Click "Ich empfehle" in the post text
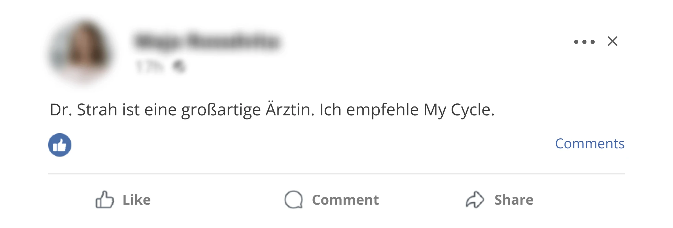Screen dimensions: 673x228 coord(369,110)
